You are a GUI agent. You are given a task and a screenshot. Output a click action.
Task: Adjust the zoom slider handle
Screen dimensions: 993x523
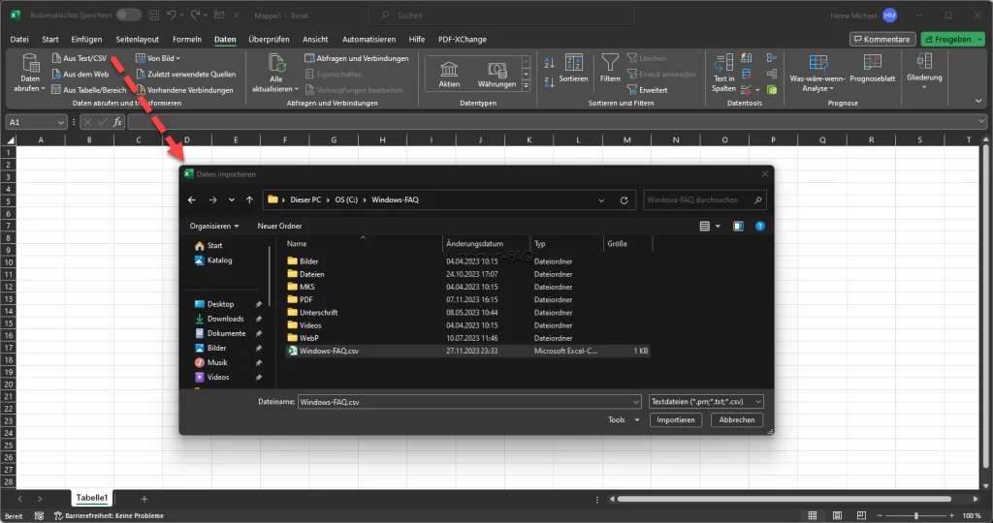click(915, 515)
